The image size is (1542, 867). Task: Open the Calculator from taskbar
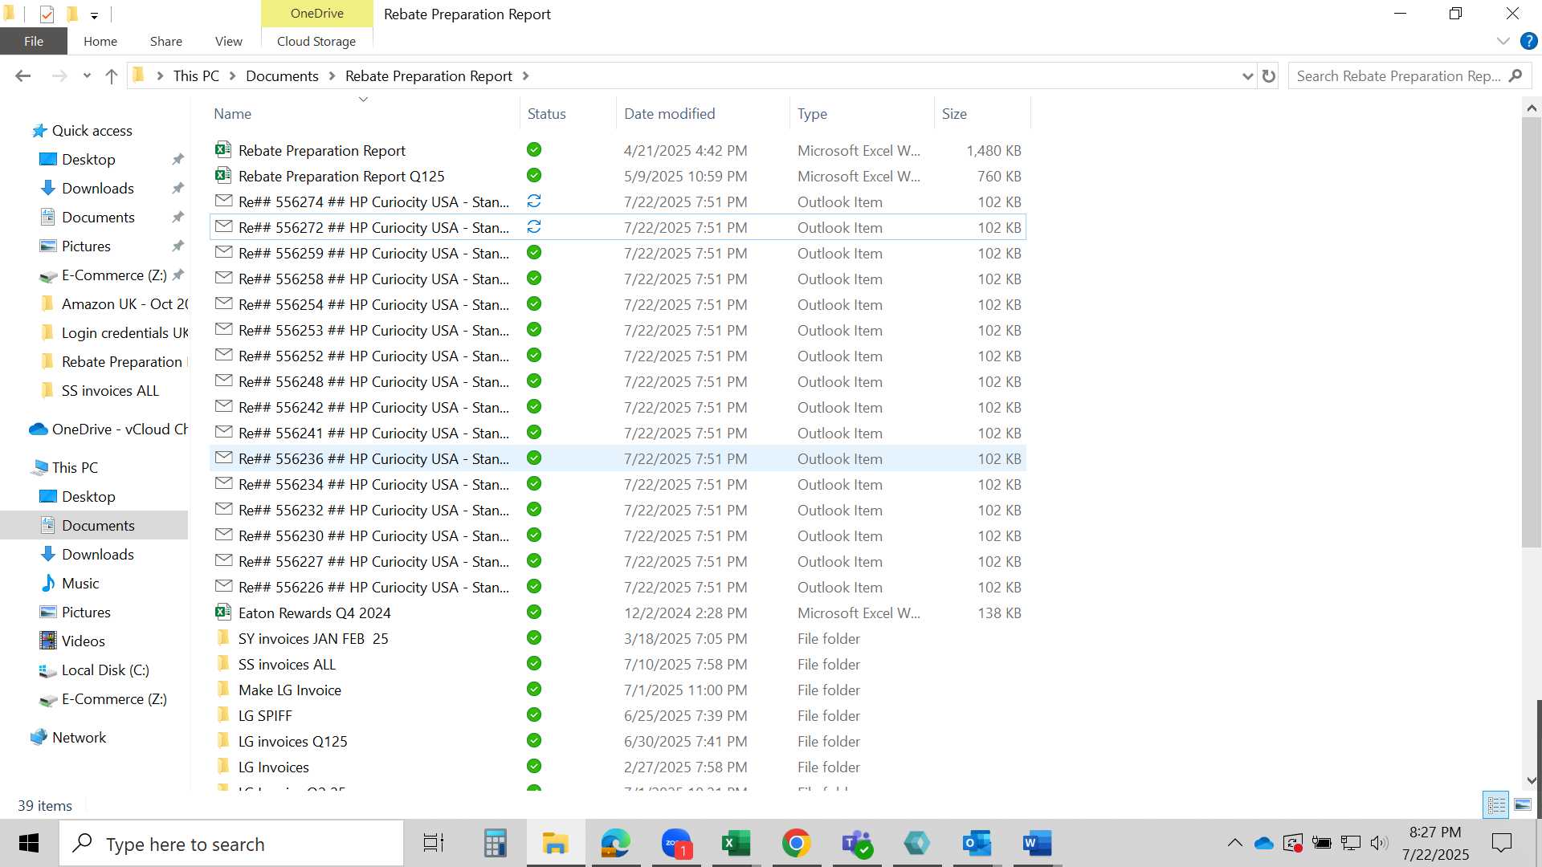[495, 843]
